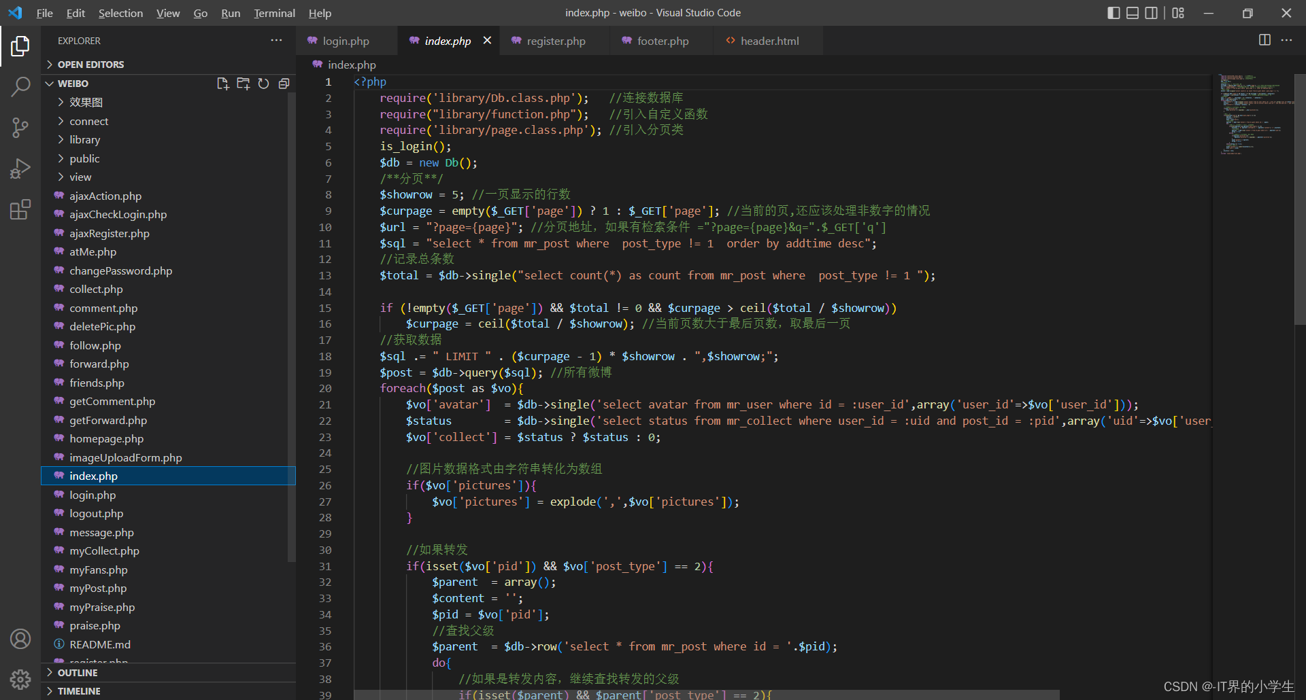Open the Manage gear icon

point(20,680)
